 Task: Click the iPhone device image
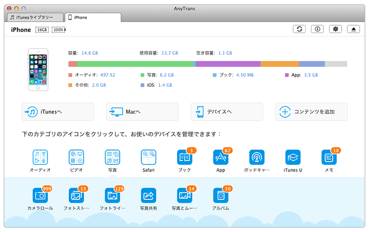click(x=38, y=70)
